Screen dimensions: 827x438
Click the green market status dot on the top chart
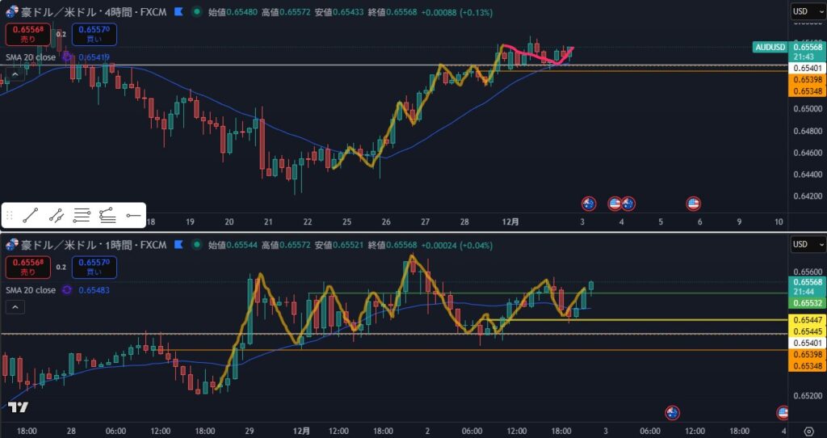click(x=197, y=13)
